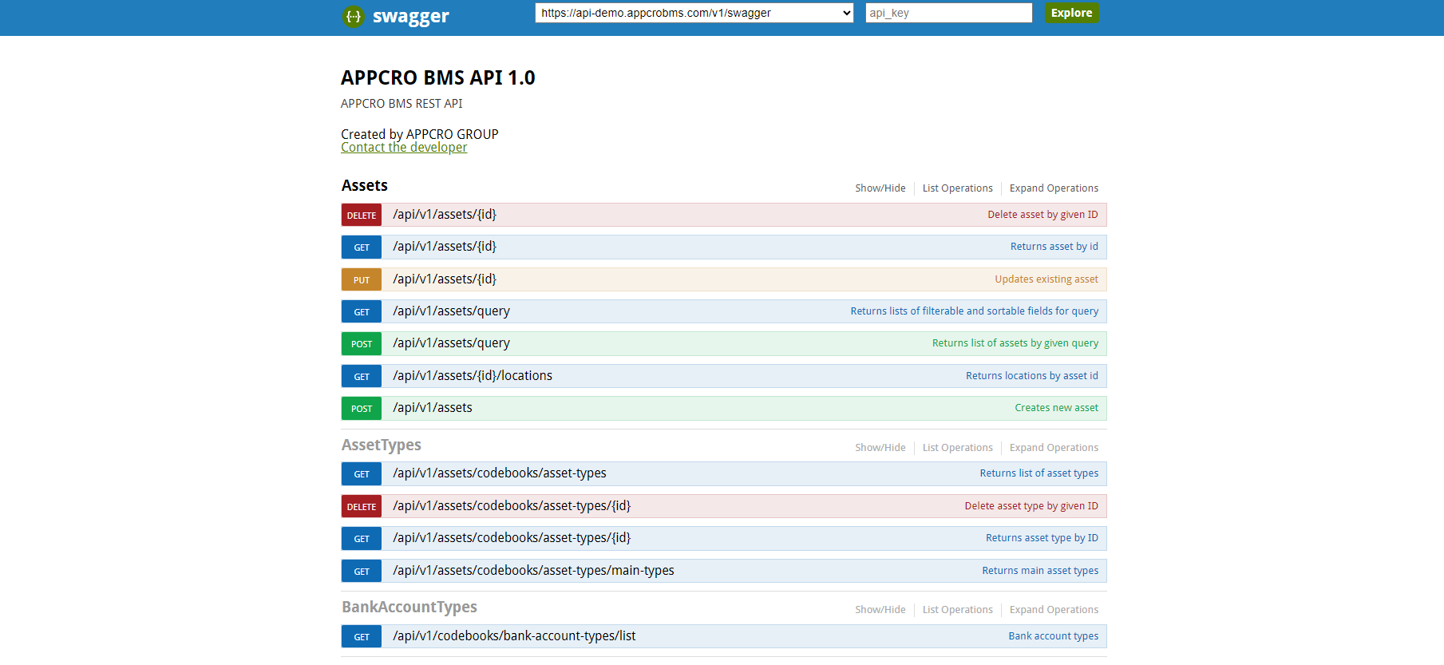Image resolution: width=1444 pixels, height=665 pixels.
Task: Expand Operations in the Assets section
Action: point(1054,188)
